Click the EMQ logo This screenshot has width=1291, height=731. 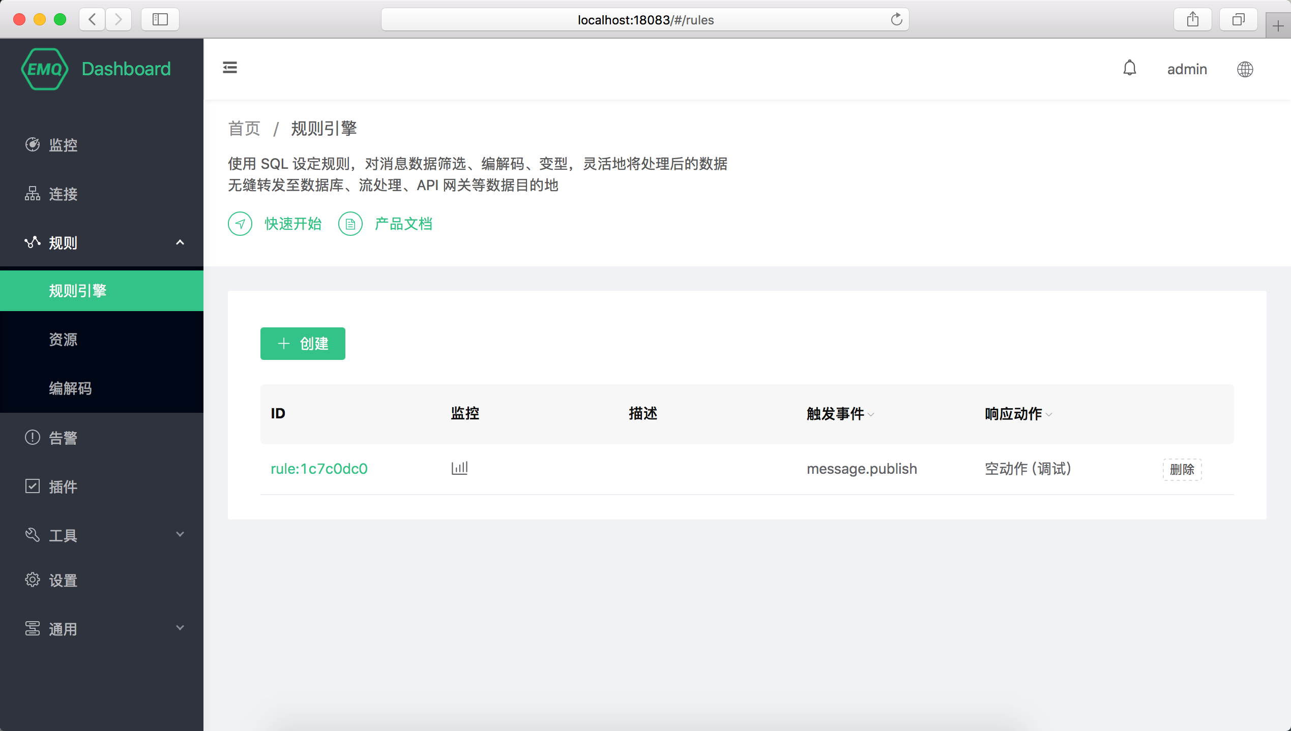[45, 69]
